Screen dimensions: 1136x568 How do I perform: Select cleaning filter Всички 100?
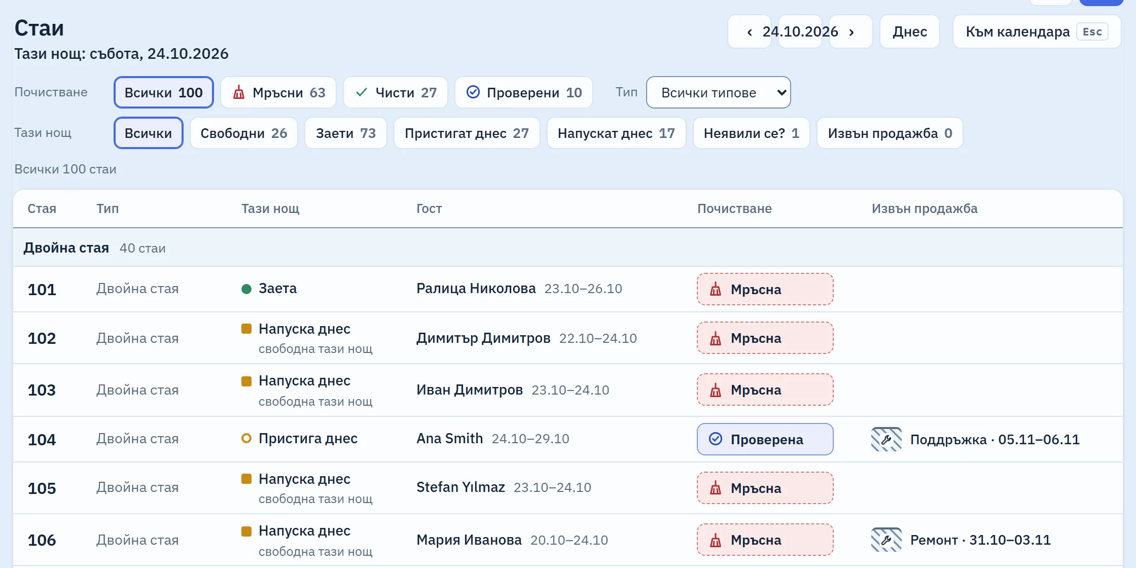tap(164, 92)
